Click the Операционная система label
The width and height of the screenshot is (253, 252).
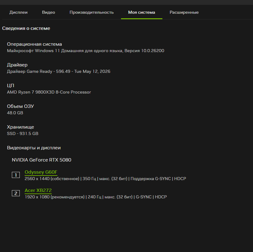tap(34, 44)
